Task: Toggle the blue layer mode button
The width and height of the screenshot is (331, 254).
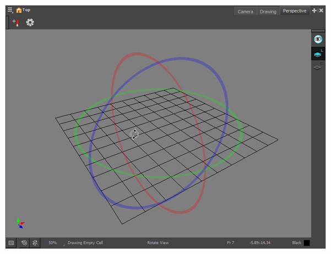Action: [x=318, y=54]
